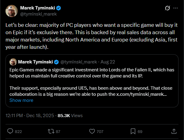Click the 12:11 PM Dec 18, 2025 timestamp
Viewport: 184px width, 140px height.
click(x=29, y=116)
